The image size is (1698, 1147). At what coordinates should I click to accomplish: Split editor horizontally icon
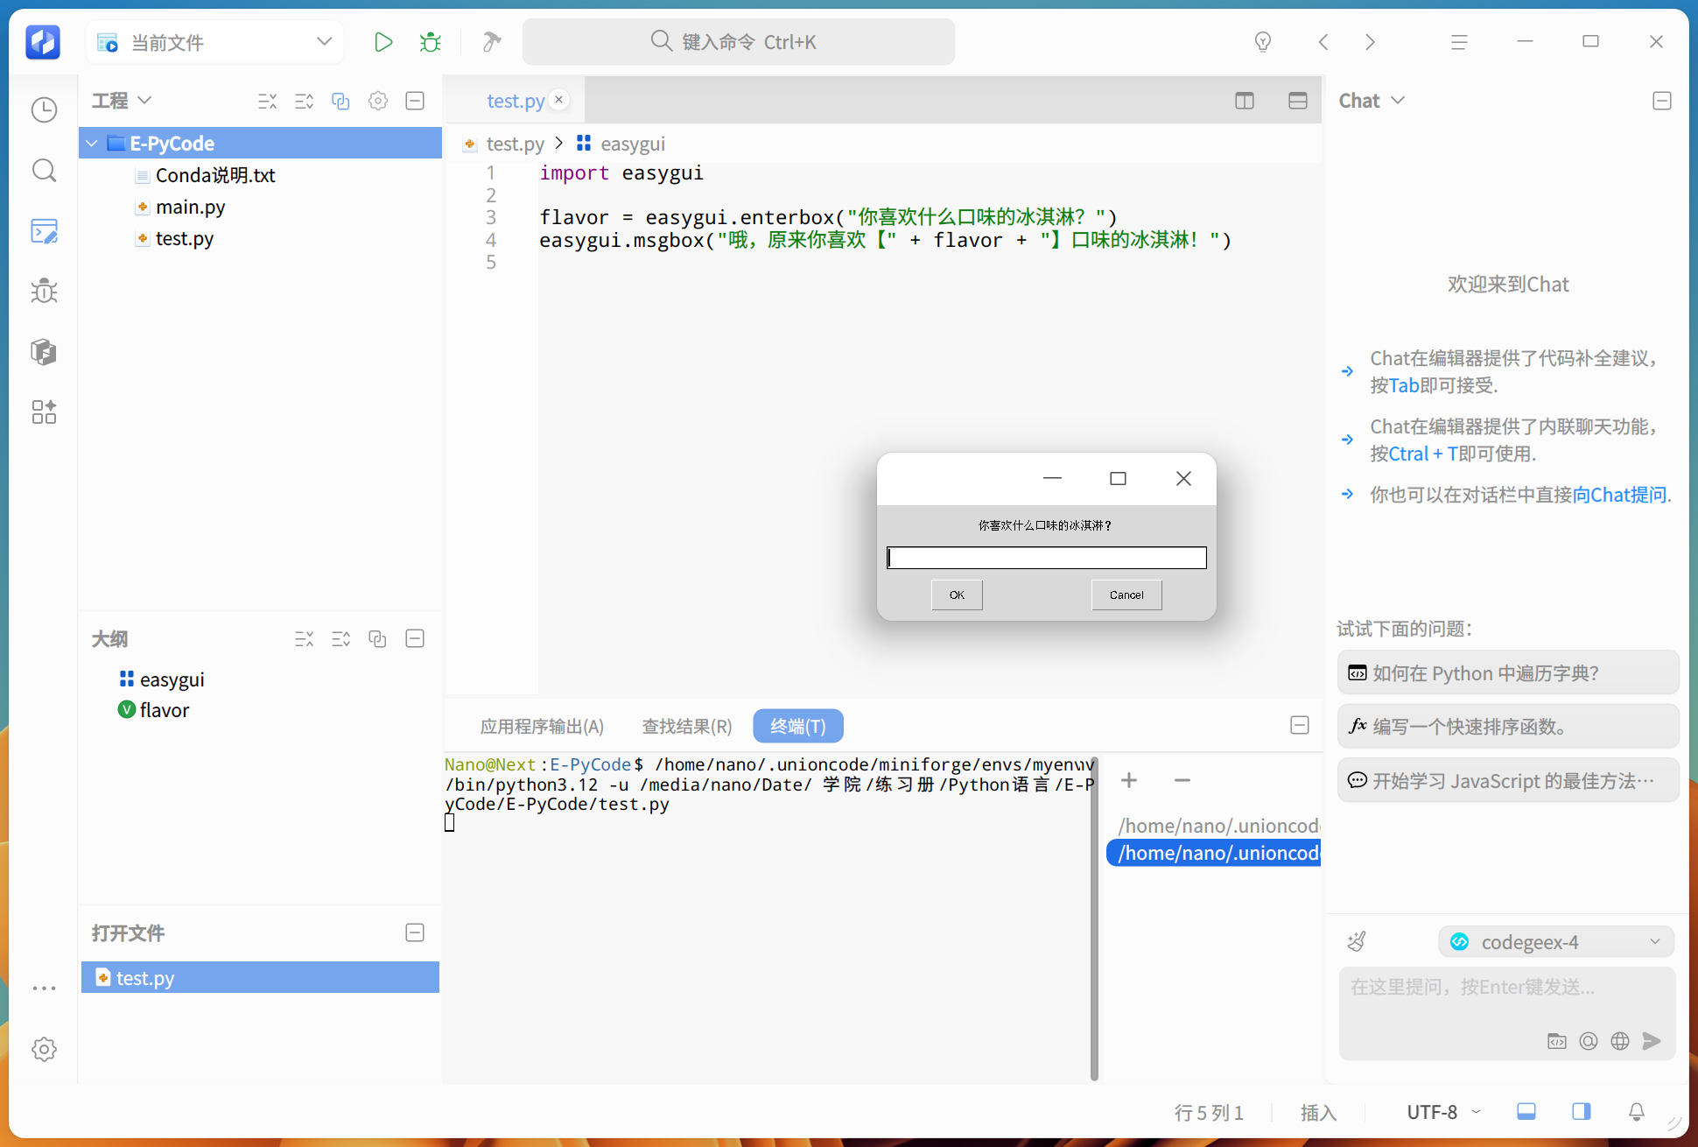tap(1298, 101)
